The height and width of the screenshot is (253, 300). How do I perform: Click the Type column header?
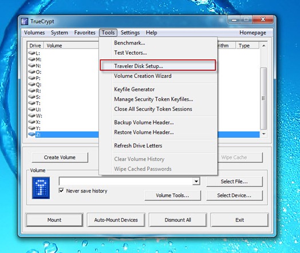[x=247, y=46]
